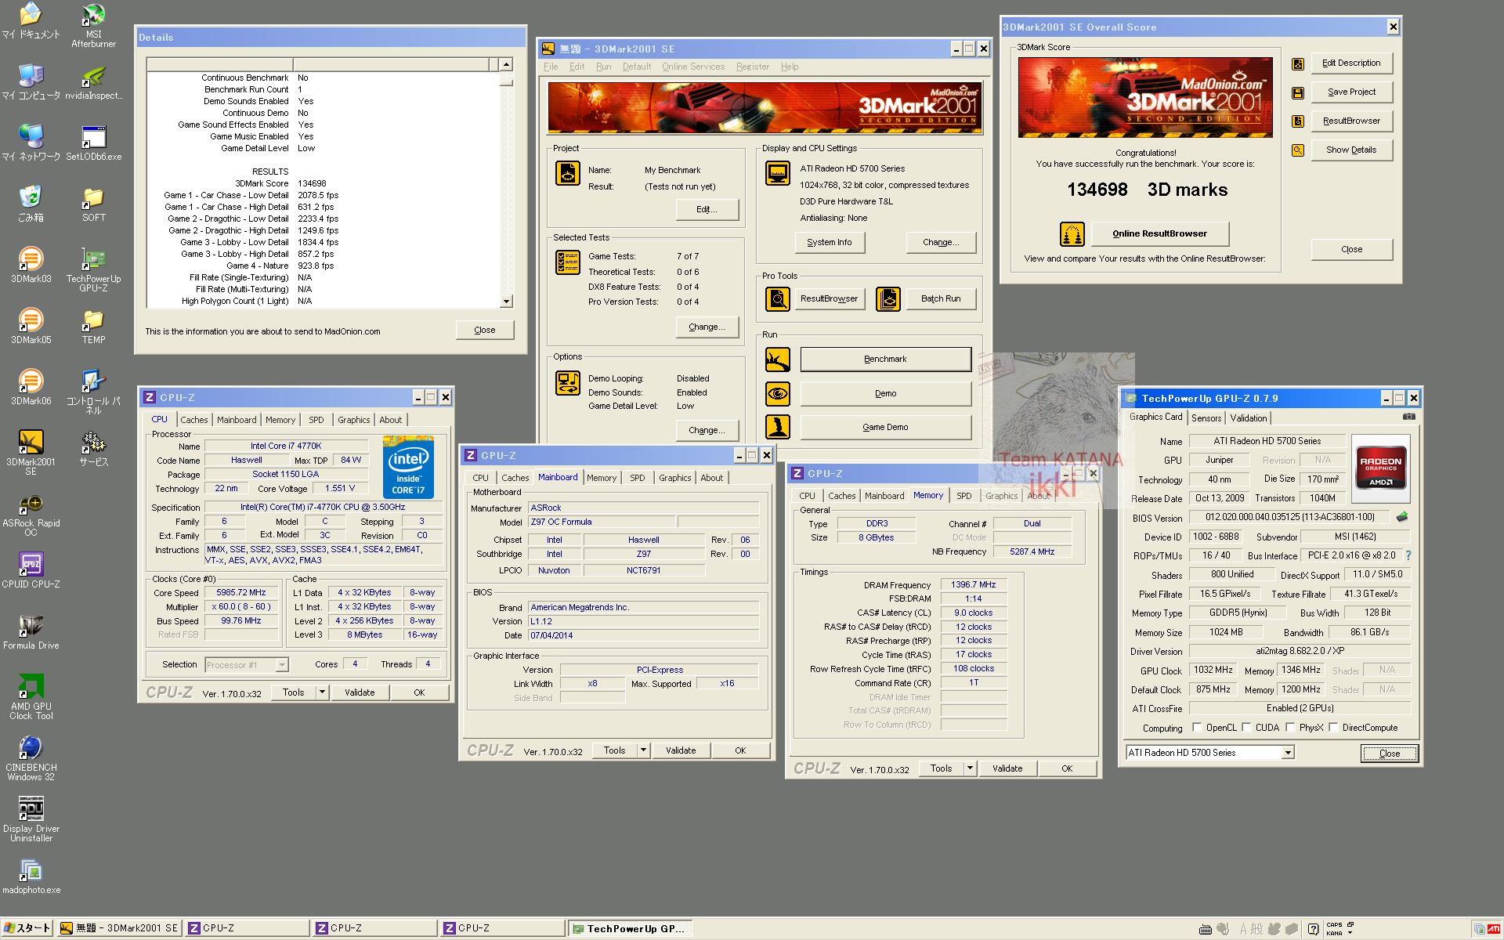The image size is (1504, 940).
Task: Select 3DMark2001 SE taskbar button
Action: pos(120,928)
